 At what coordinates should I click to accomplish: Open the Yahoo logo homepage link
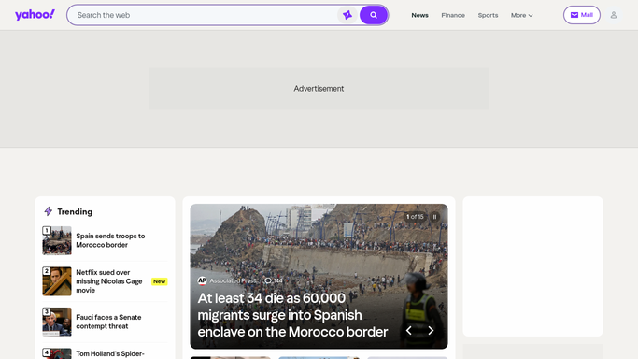tap(35, 15)
